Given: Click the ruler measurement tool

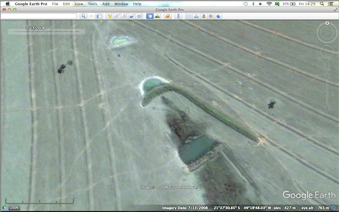Looking at the screenshot, I should click(179, 16).
